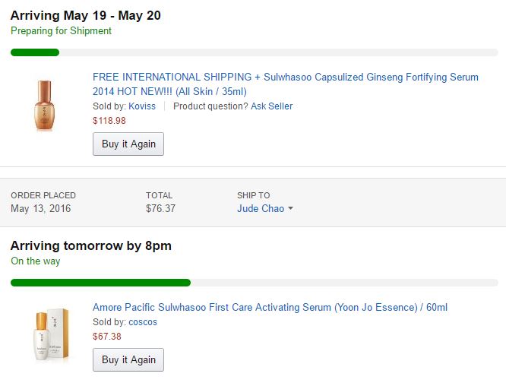Click the First Care Activating Serum thumbnail
The width and height of the screenshot is (506, 386).
coord(47,334)
